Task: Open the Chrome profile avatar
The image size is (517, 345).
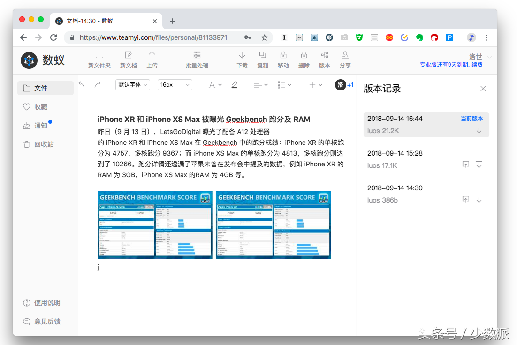Action: [471, 37]
